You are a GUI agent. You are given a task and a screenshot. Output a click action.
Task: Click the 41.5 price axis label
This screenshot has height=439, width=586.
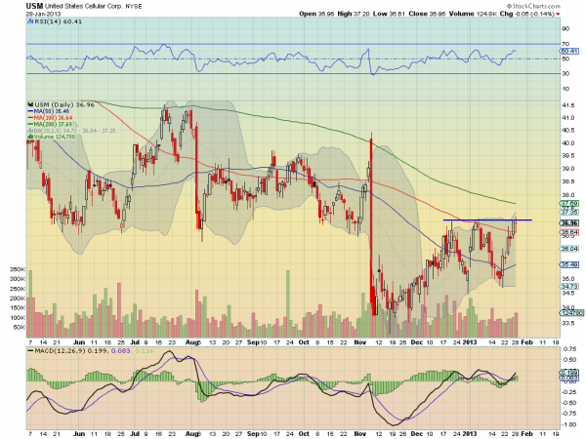coord(568,105)
